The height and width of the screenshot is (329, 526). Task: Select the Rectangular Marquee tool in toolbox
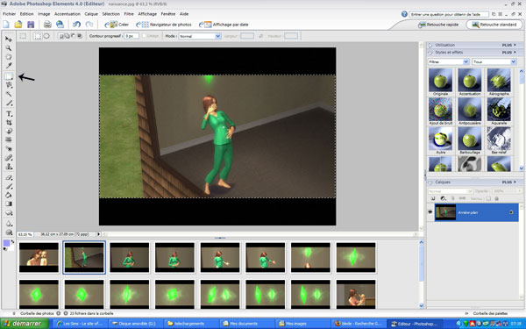[9, 76]
